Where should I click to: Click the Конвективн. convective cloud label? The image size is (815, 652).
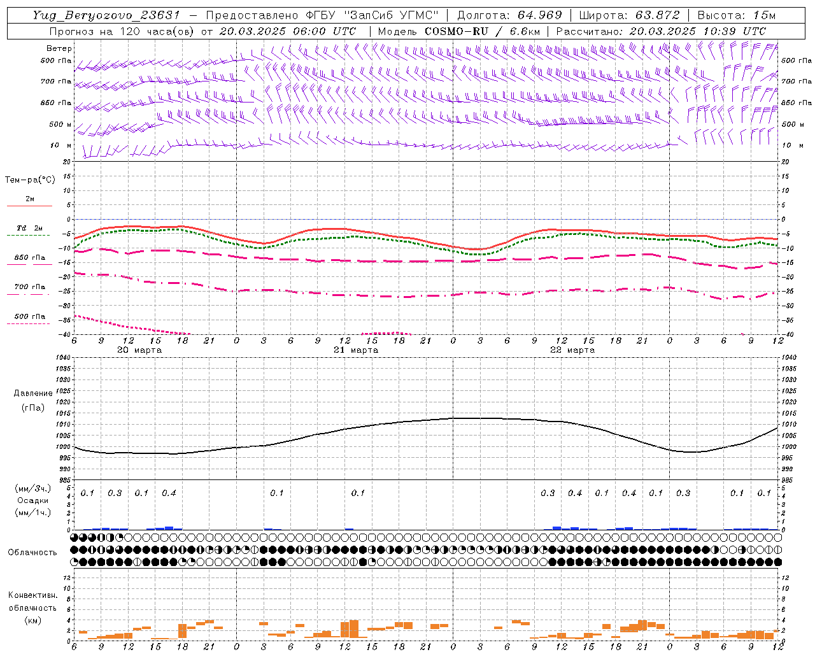coord(32,595)
